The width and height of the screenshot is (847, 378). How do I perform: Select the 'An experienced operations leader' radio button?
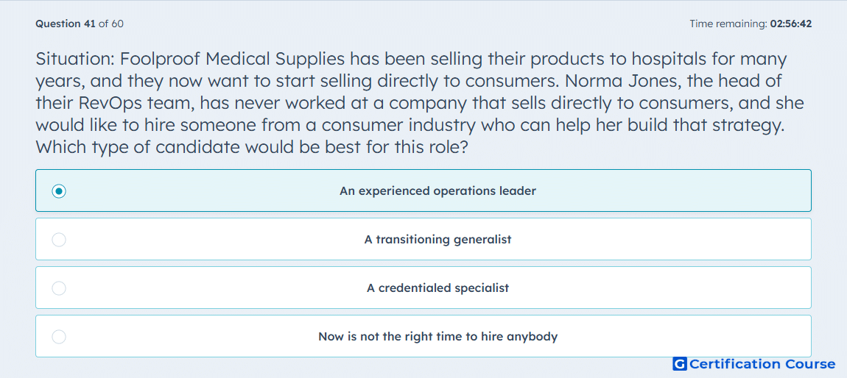point(59,191)
